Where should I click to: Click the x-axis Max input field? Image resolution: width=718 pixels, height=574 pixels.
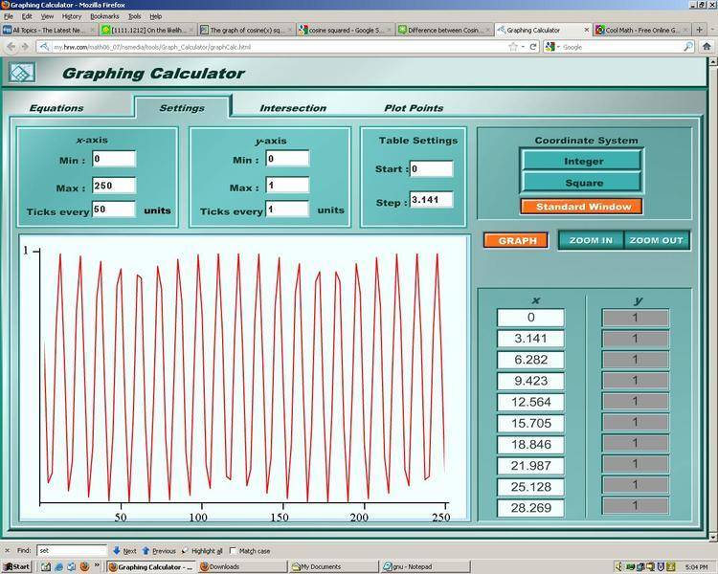[114, 186]
